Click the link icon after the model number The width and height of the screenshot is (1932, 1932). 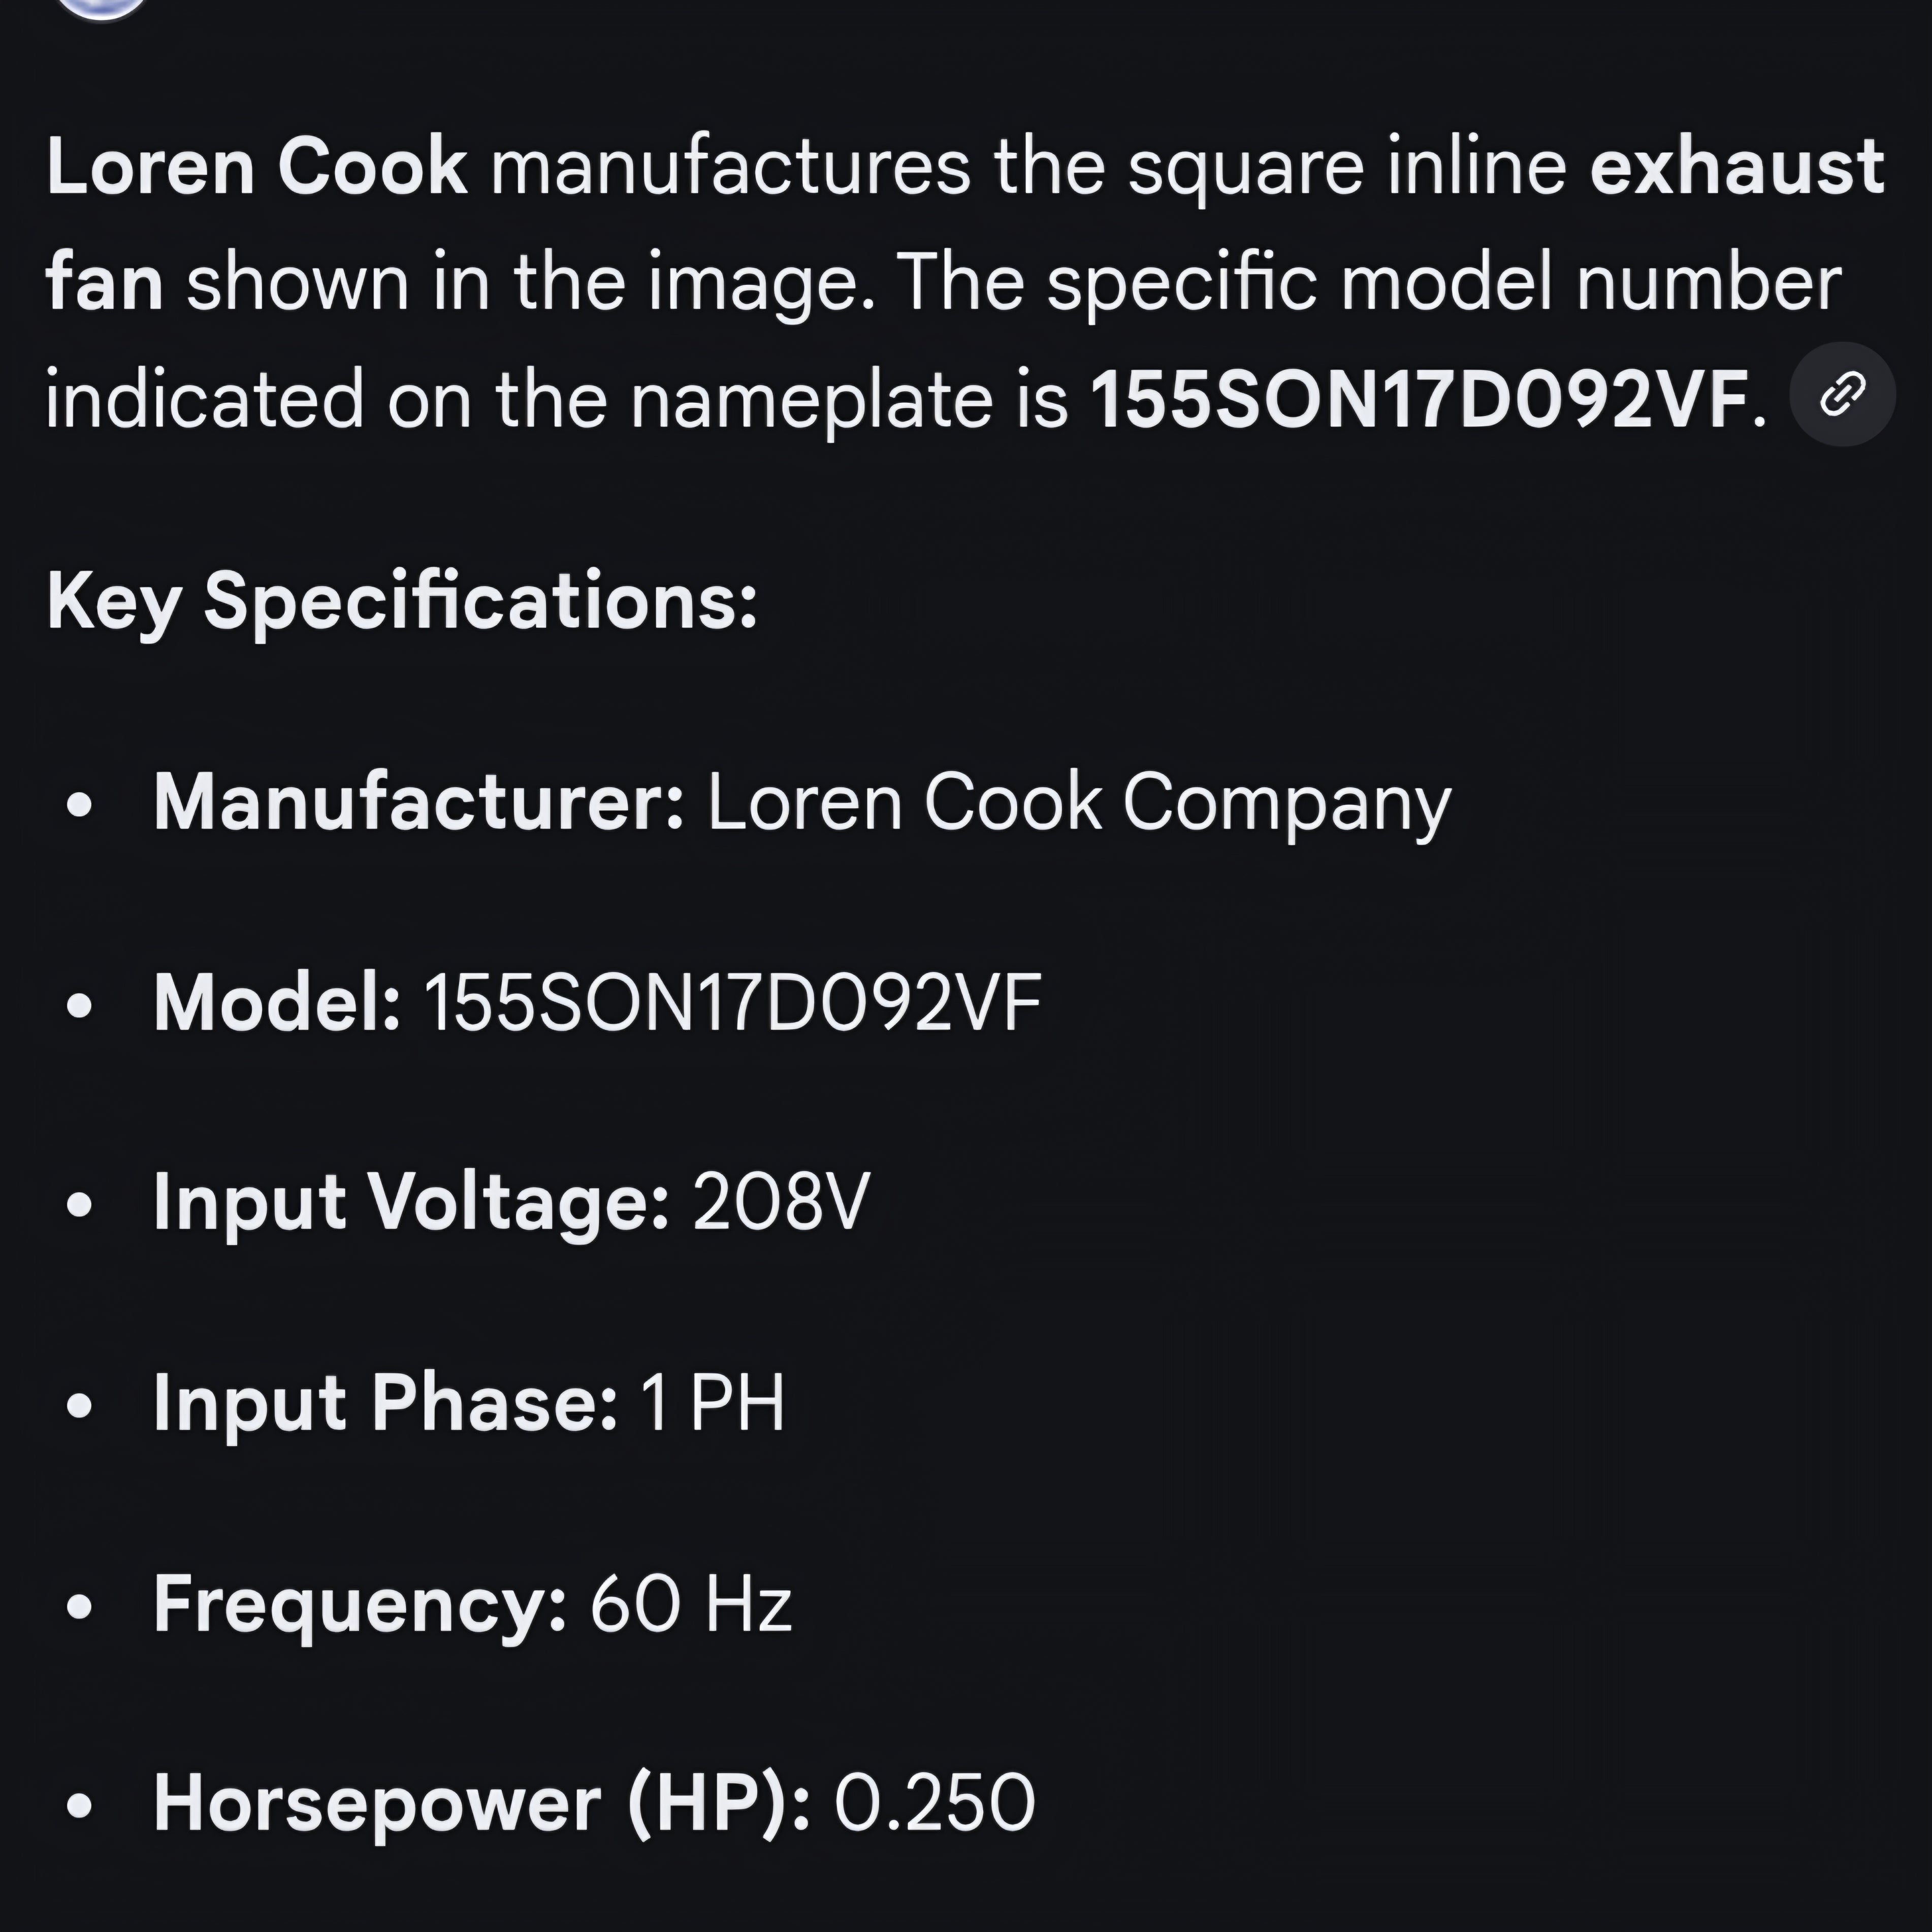coord(1841,395)
